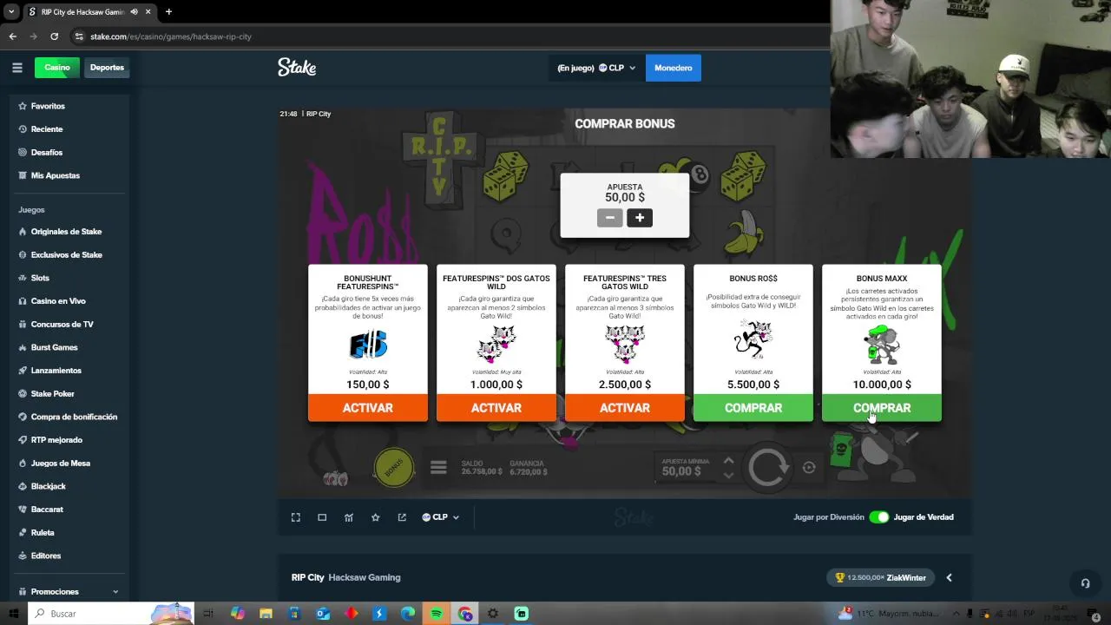Buy the Bonus Maxx
This screenshot has width=1111, height=625.
point(882,408)
